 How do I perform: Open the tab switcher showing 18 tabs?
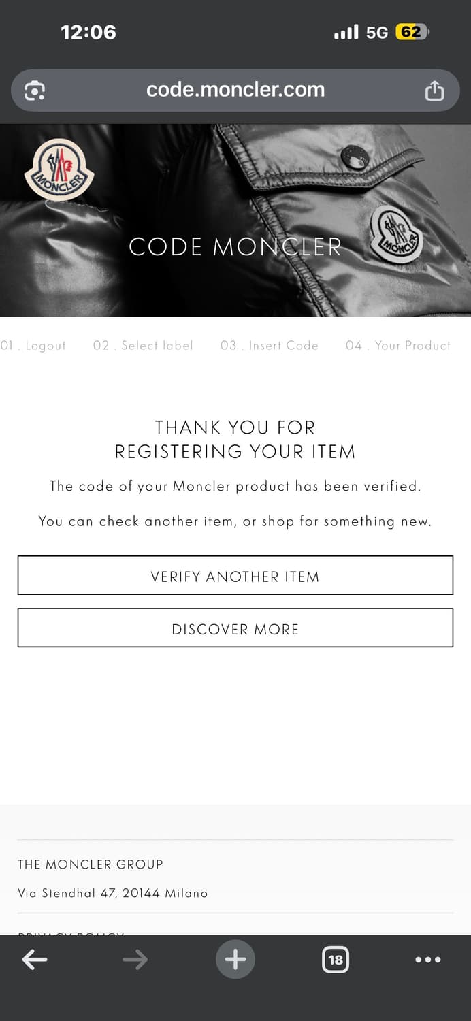336,960
